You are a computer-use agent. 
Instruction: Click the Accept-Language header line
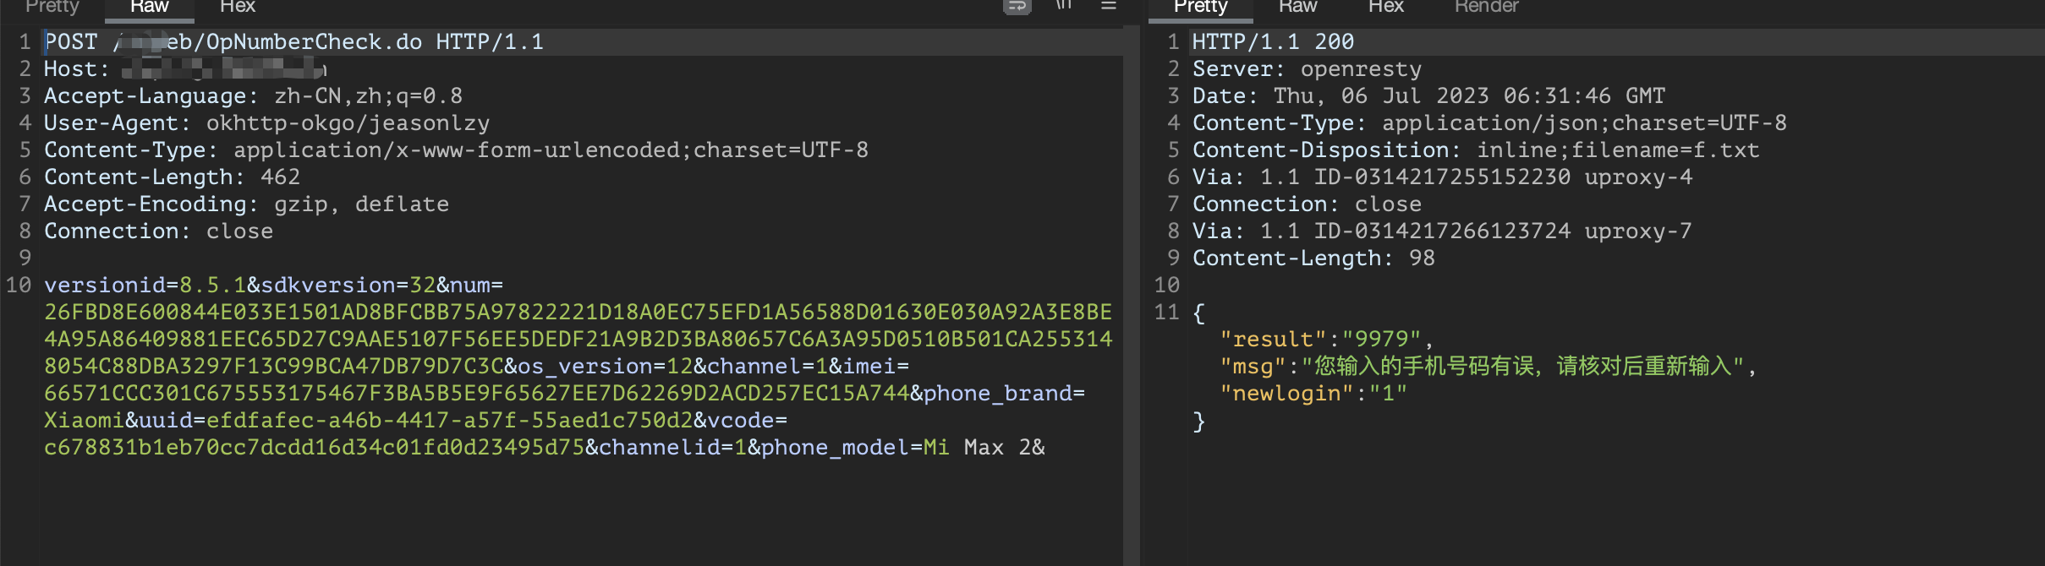pyautogui.click(x=253, y=96)
